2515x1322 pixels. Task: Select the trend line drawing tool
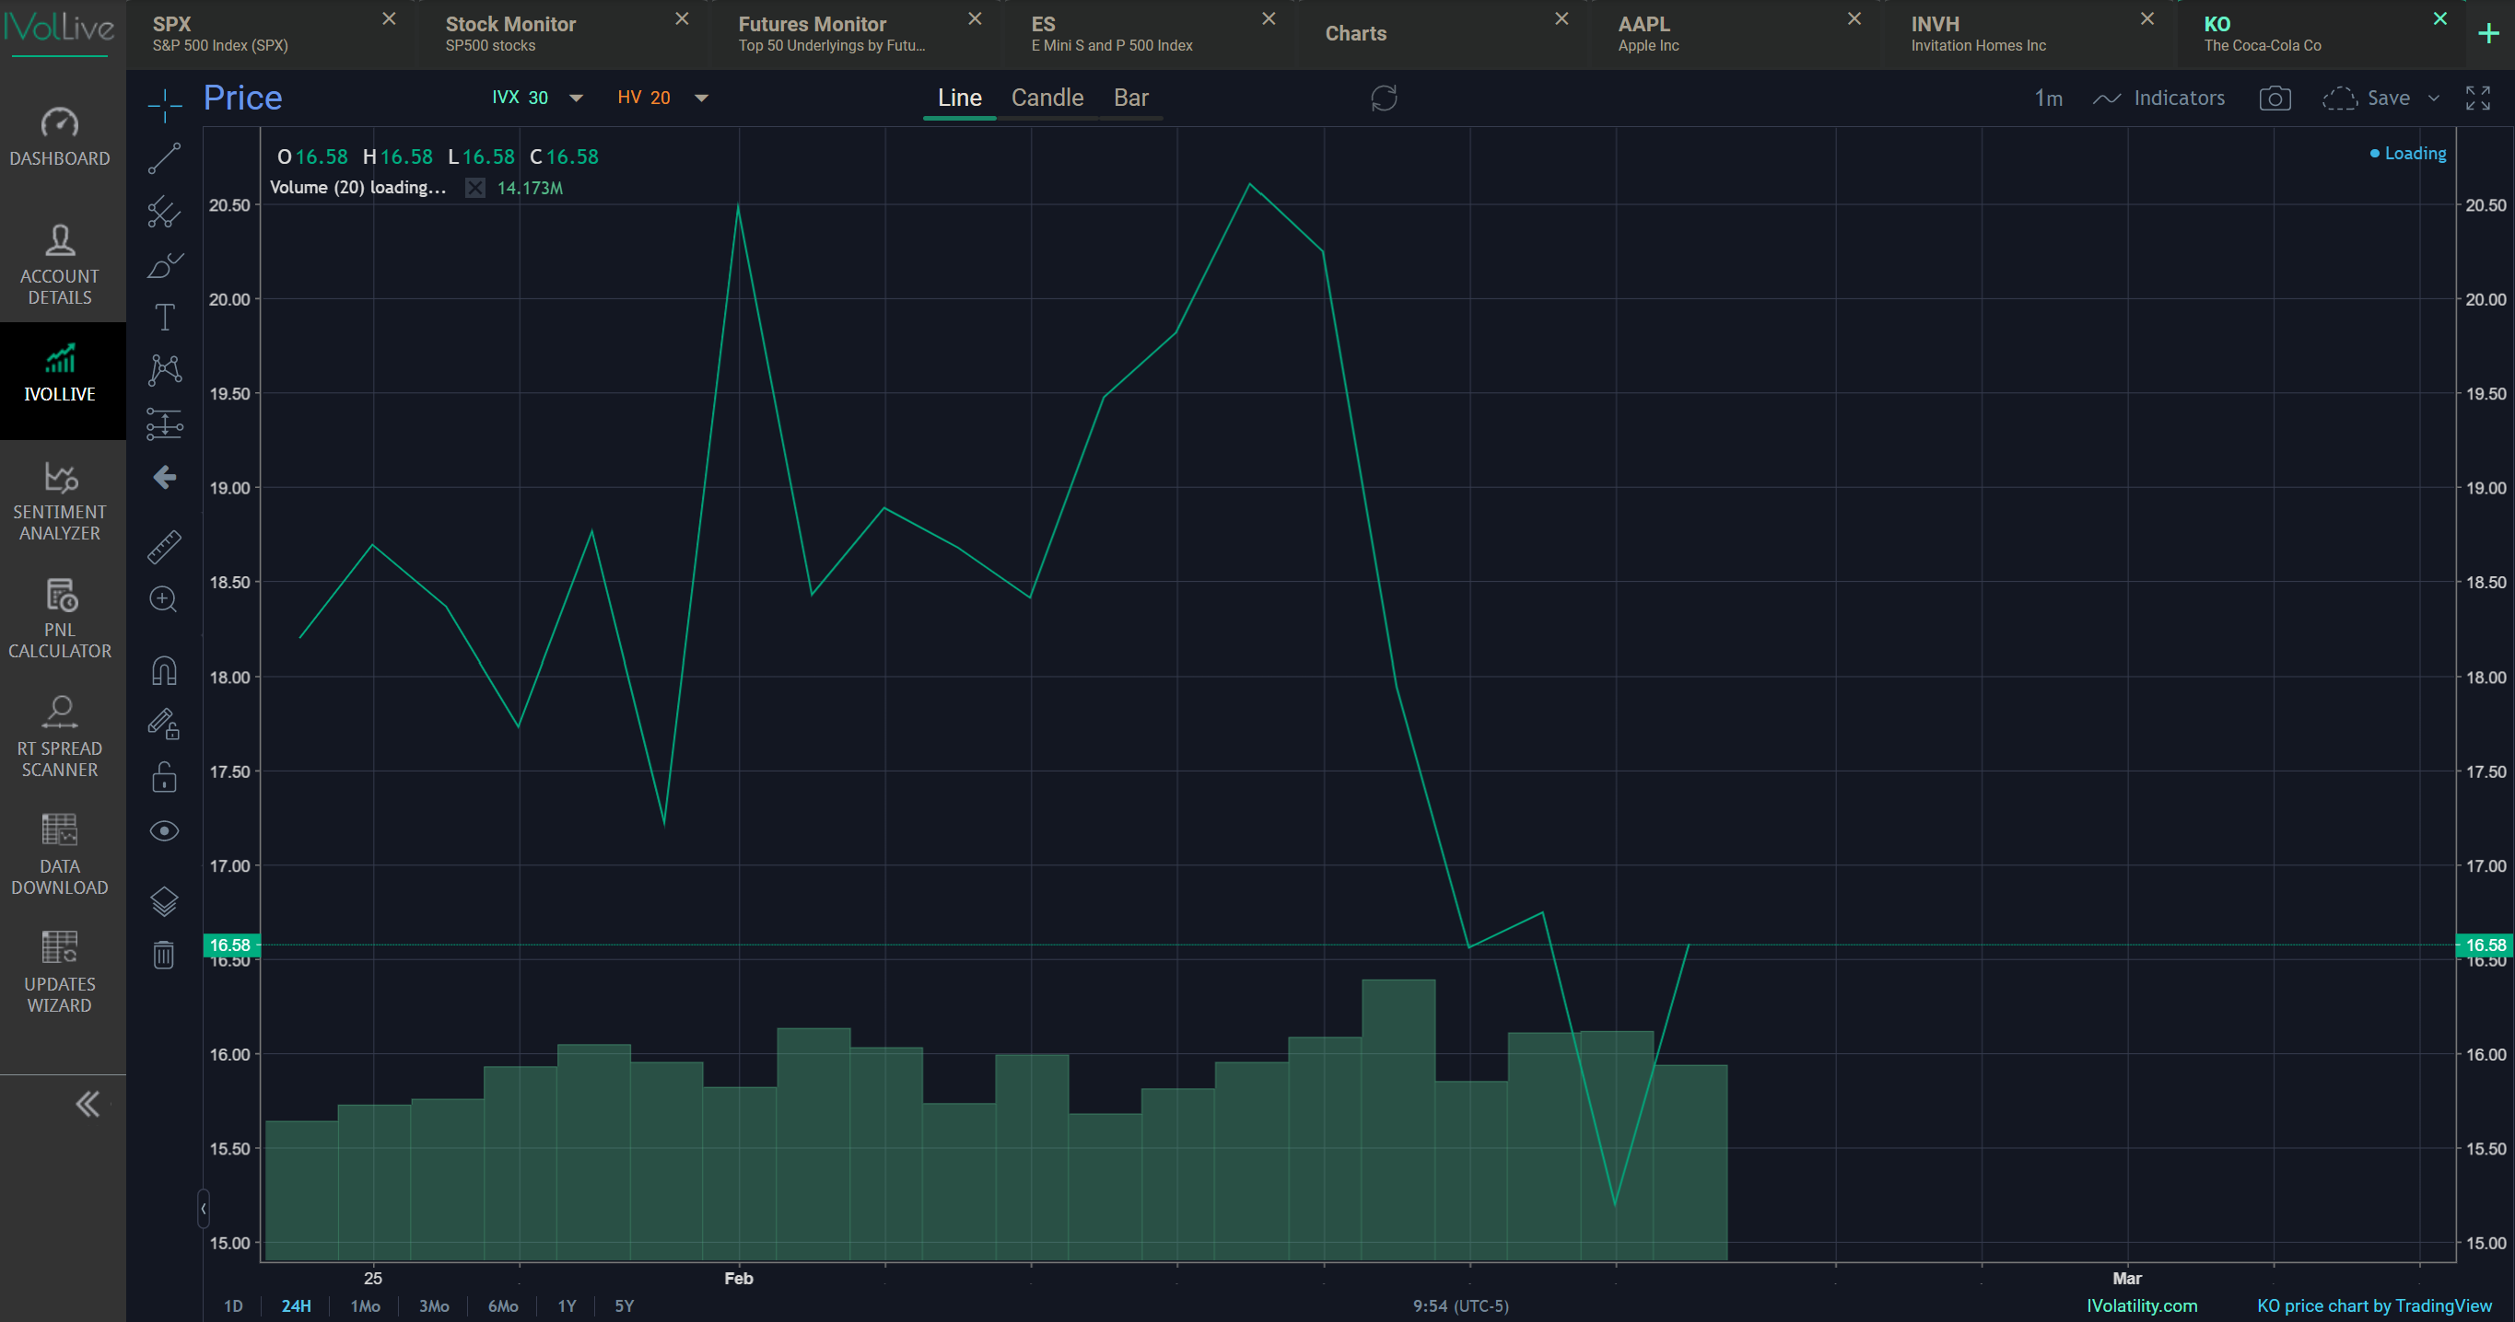pos(164,158)
